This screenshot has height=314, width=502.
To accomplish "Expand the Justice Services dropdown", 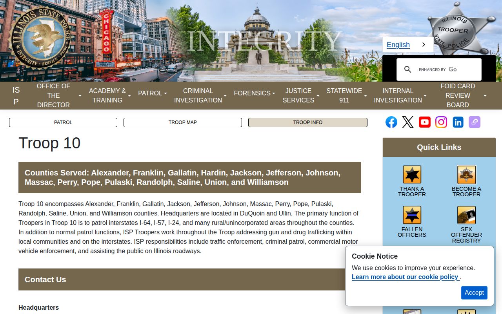I will click(x=301, y=95).
